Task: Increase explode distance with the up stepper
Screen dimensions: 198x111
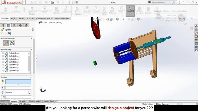Action: click(x=30, y=92)
